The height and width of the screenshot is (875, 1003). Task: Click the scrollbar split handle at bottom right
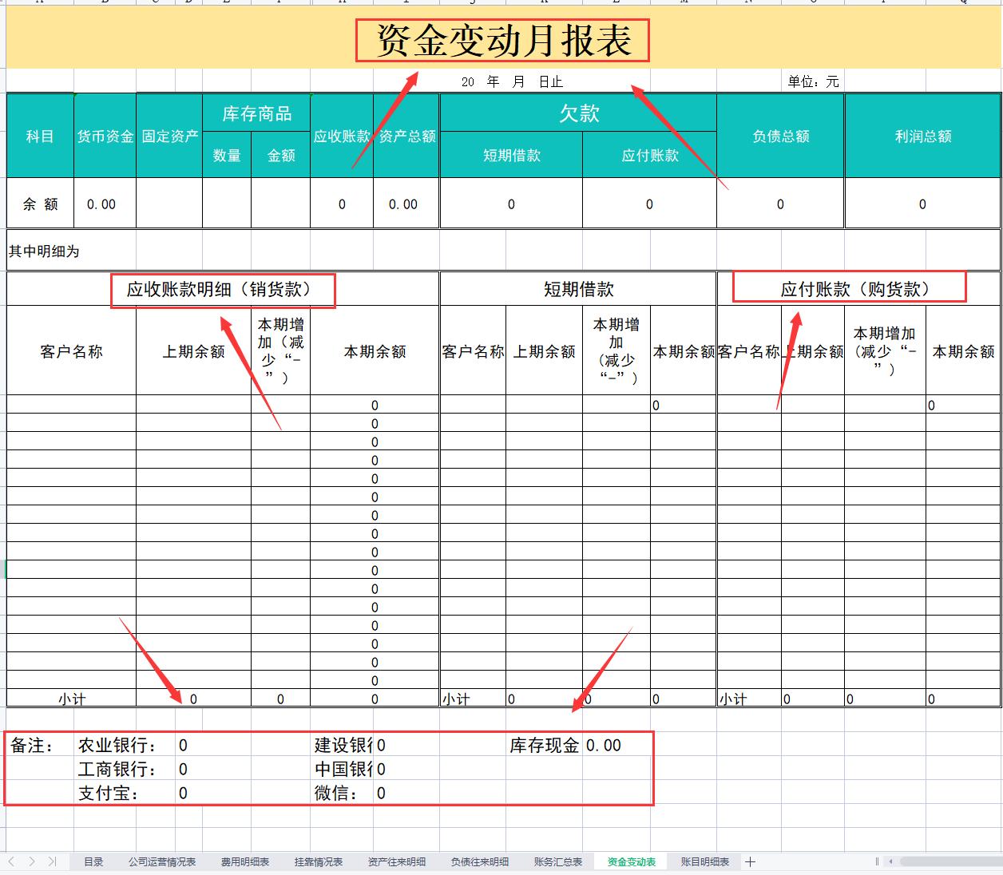pyautogui.click(x=877, y=861)
